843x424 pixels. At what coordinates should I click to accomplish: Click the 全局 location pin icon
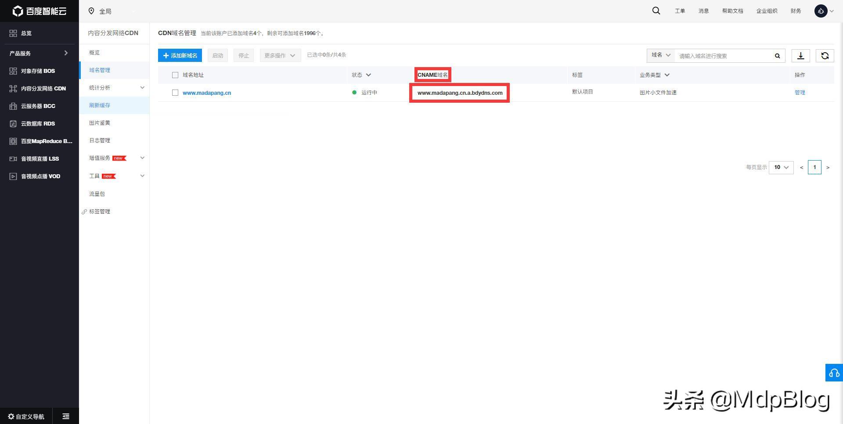91,11
